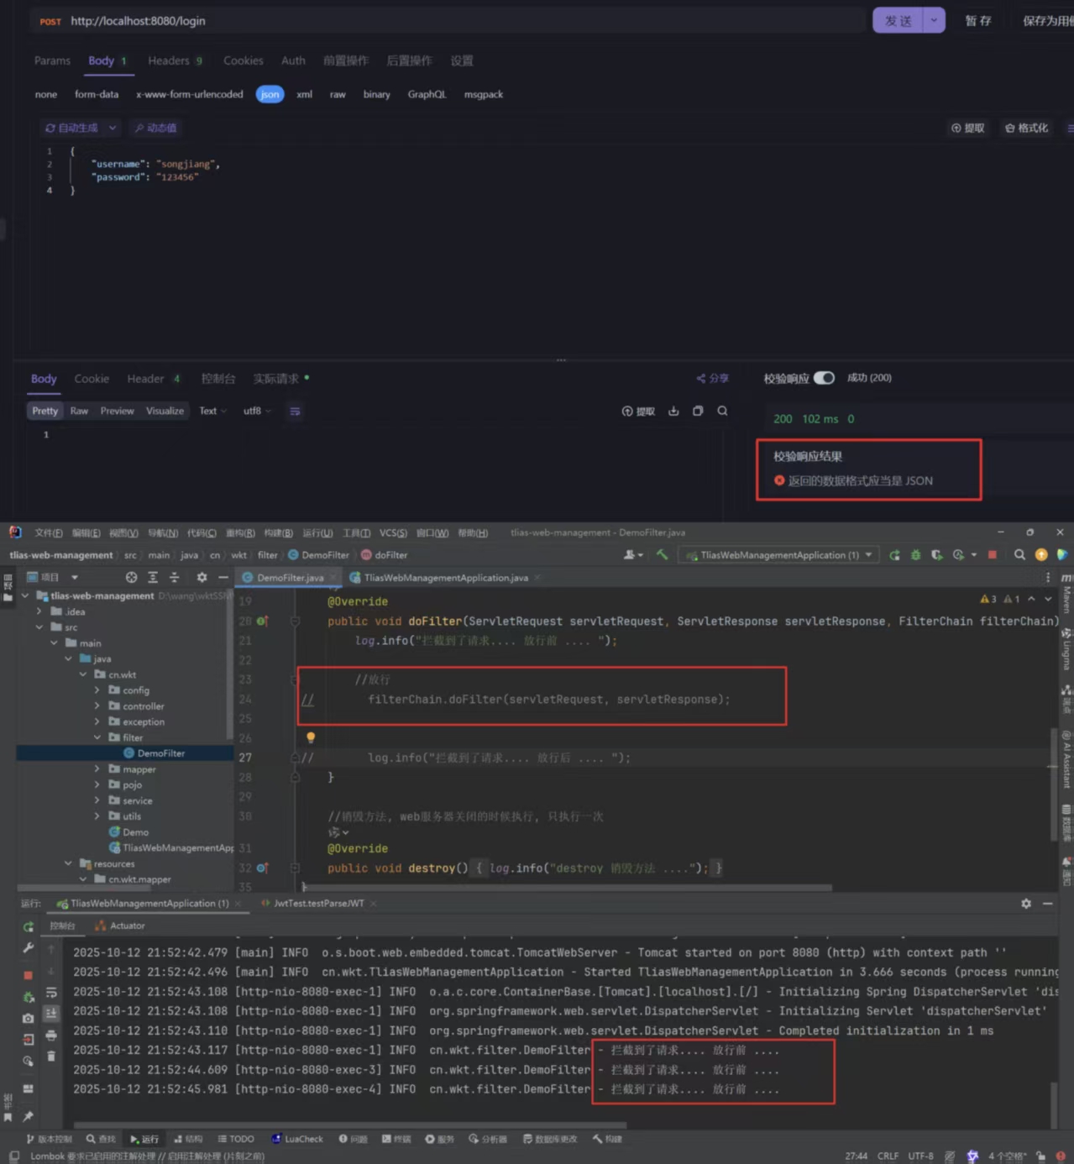
Task: Open run console settings gear
Action: [x=1026, y=904]
